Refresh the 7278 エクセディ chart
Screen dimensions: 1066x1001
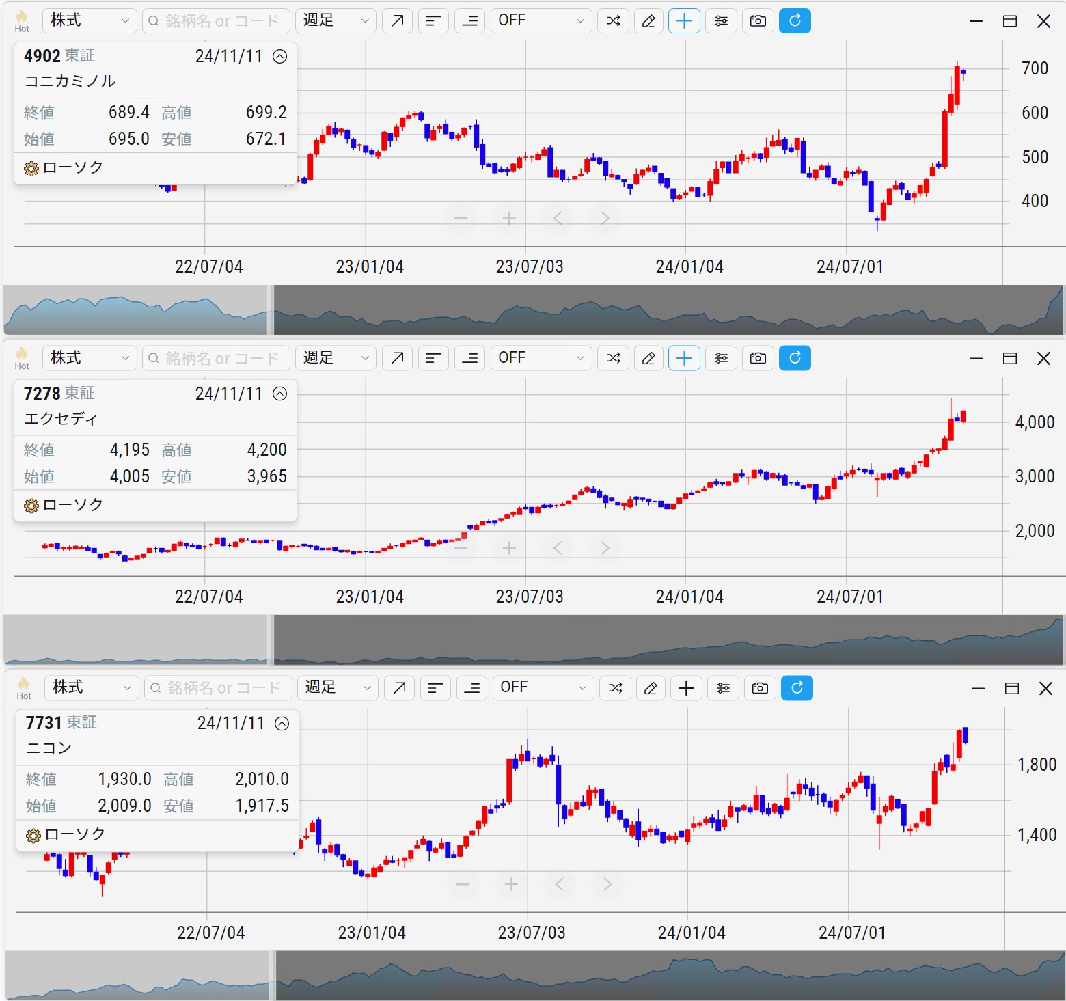(x=795, y=357)
